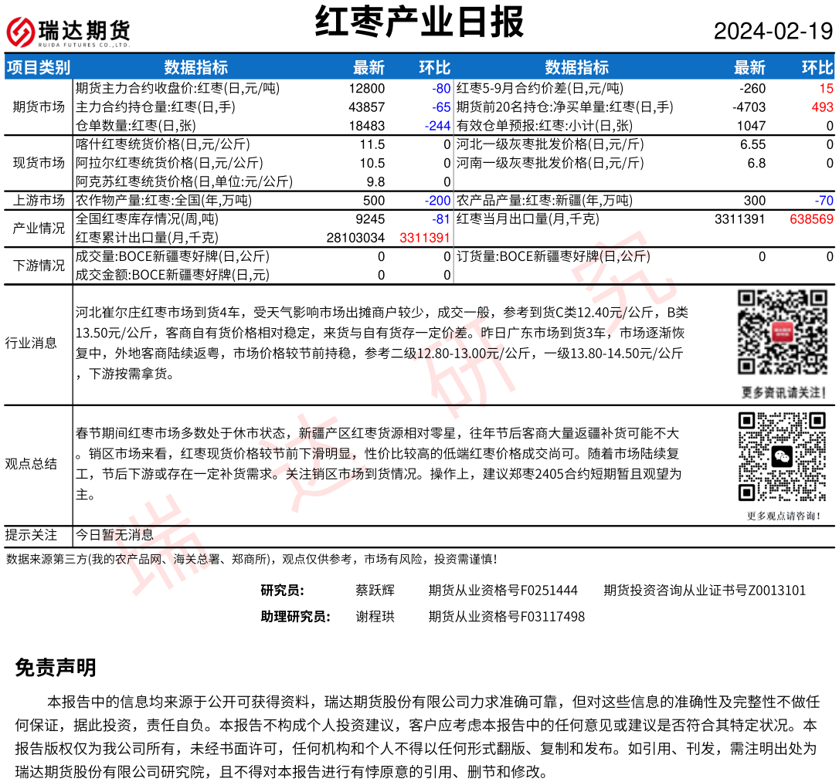Click the 免责声明 heading

click(56, 668)
